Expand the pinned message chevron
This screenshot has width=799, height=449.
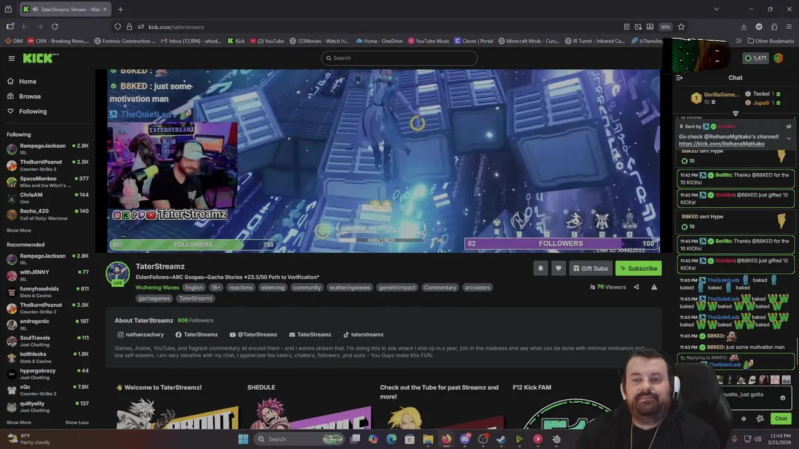(788, 138)
